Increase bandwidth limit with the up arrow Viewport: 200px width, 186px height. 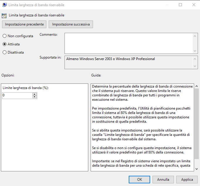click(35, 94)
